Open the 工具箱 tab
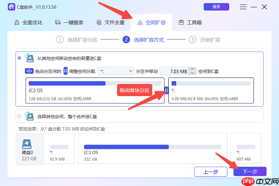The image size is (279, 186). click(190, 23)
